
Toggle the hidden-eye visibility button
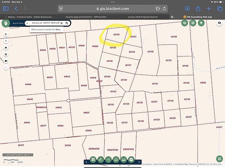(x=220, y=23)
